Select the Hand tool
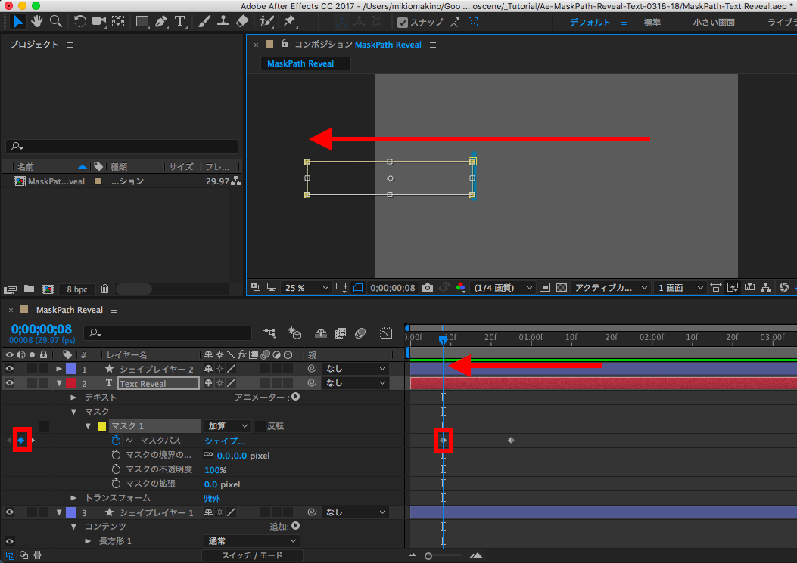Image resolution: width=797 pixels, height=563 pixels. (36, 22)
